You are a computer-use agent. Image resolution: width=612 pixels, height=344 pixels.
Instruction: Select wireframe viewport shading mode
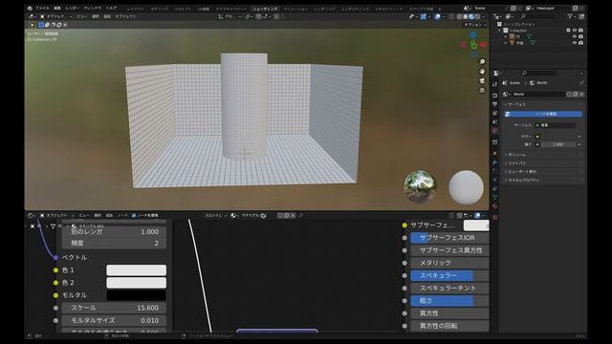click(459, 16)
